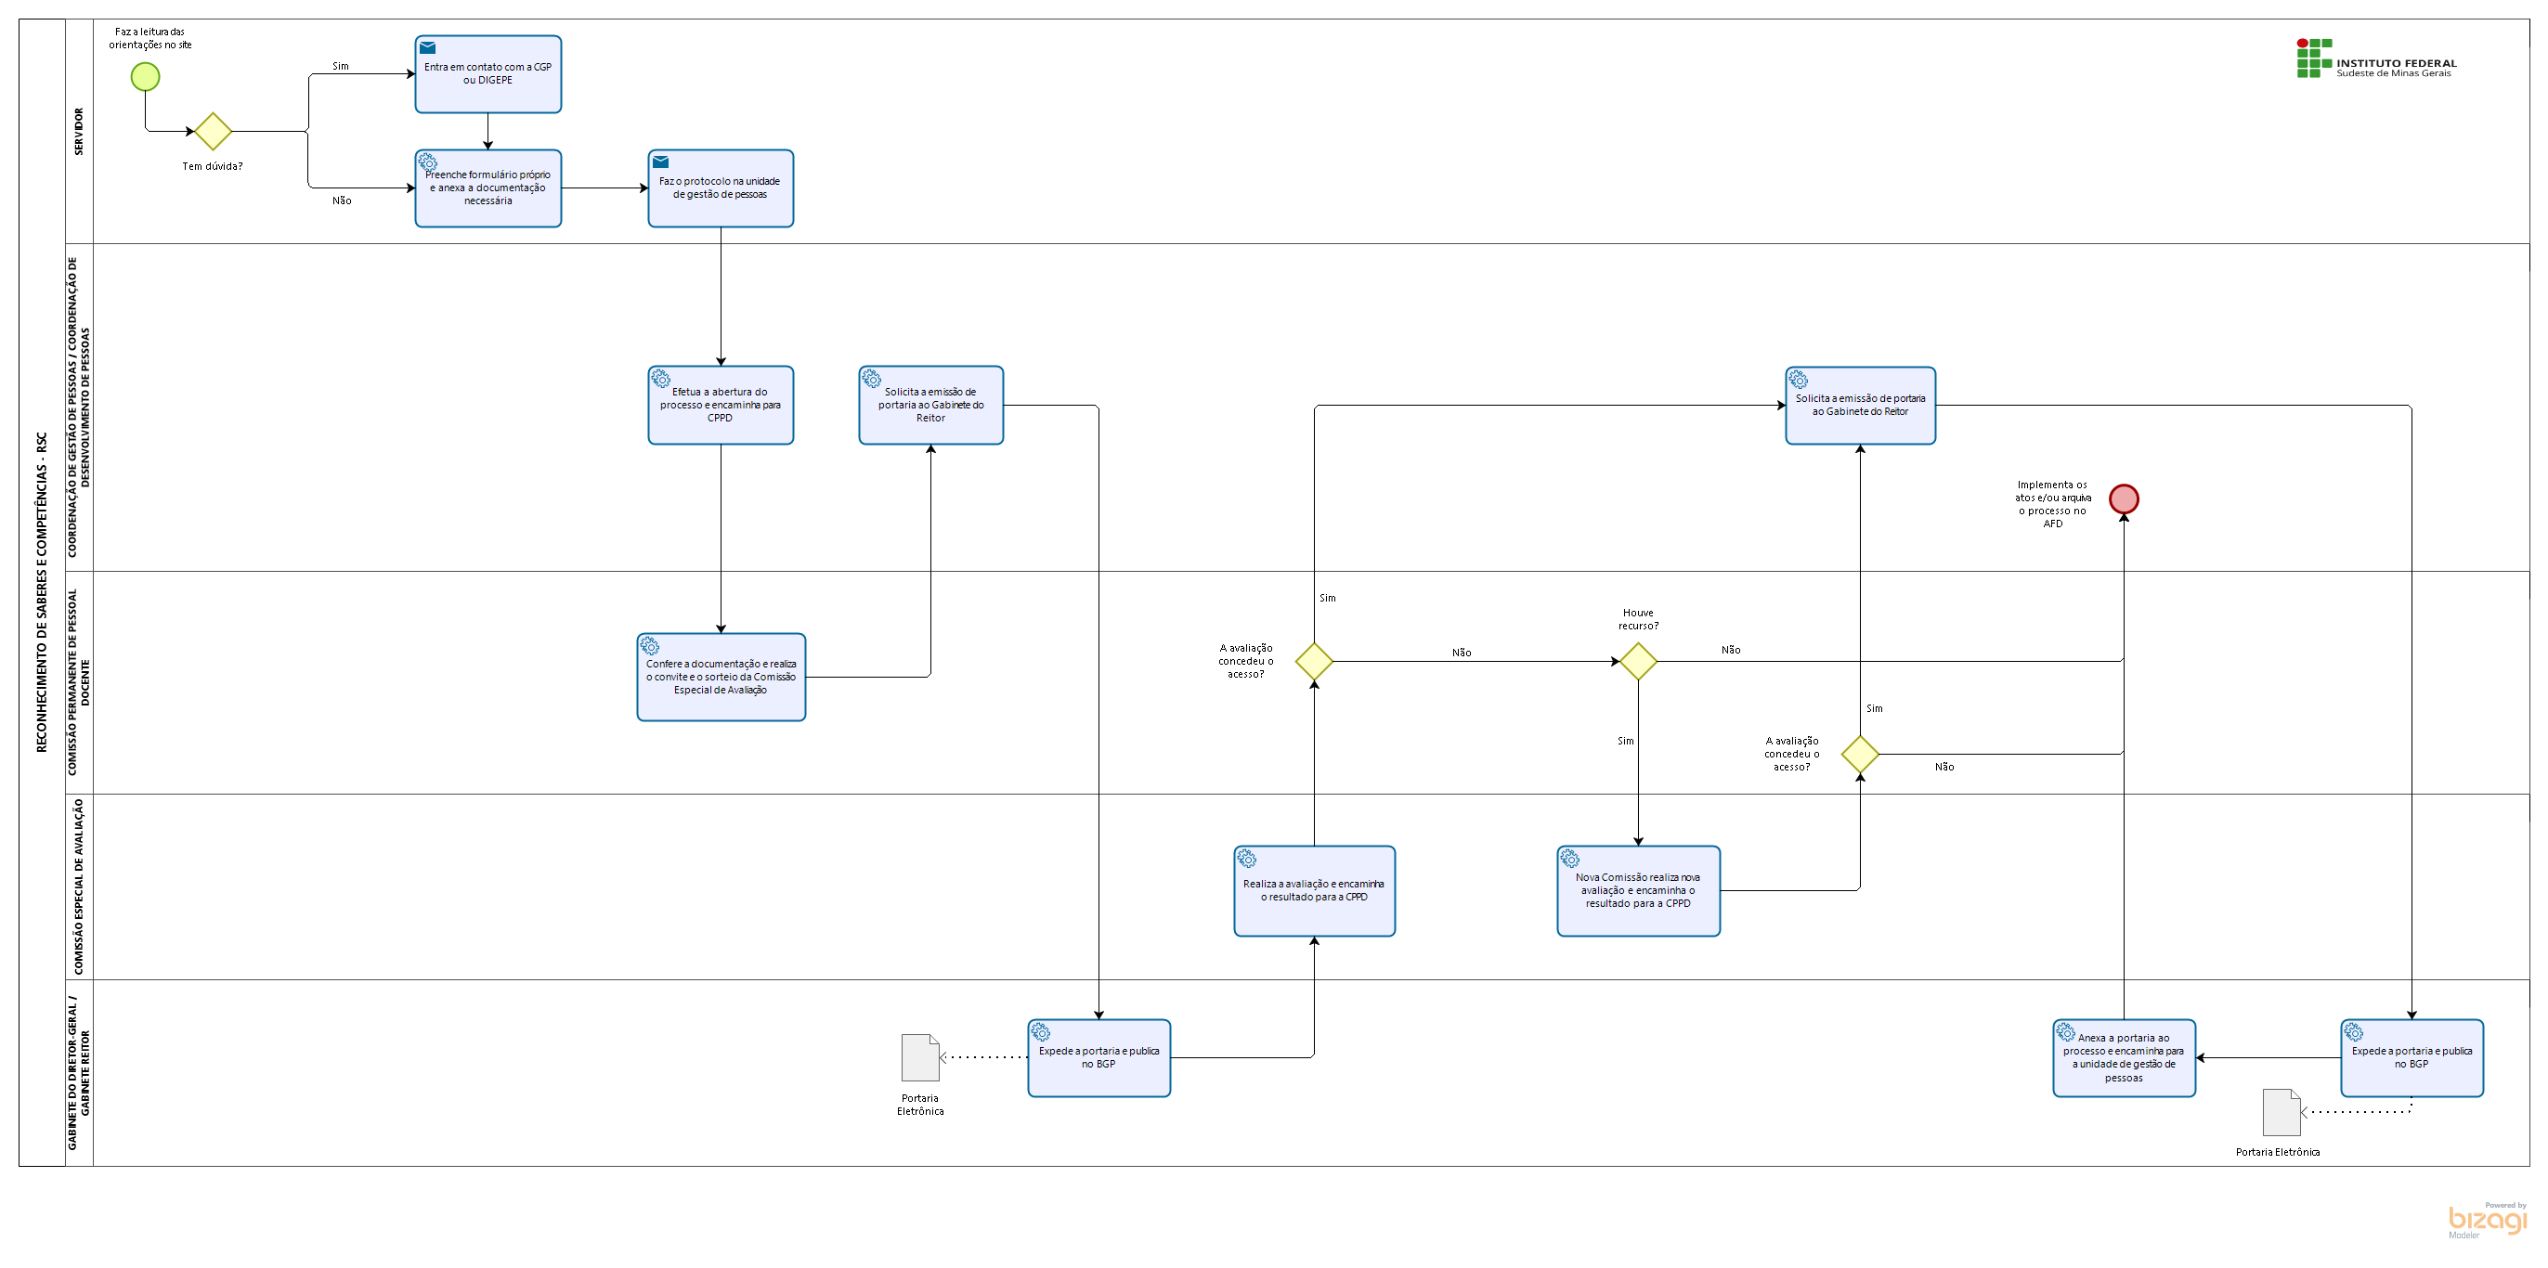Select the 'Tem dúvida?' gateway diamond

coord(213,131)
